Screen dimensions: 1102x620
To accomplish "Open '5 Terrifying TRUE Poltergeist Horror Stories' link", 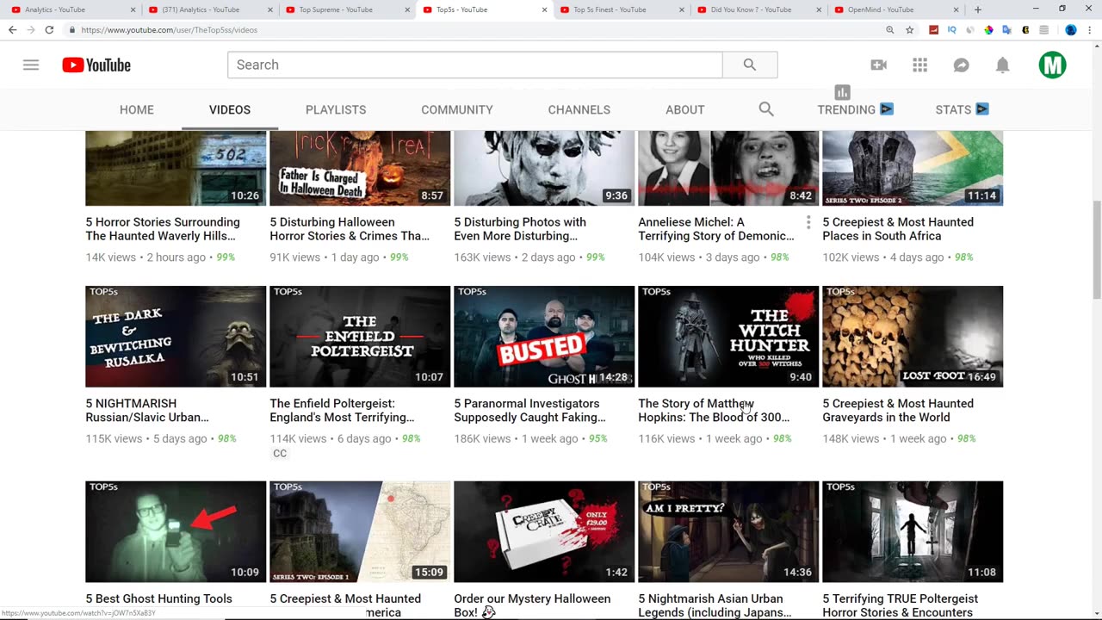I will (x=900, y=605).
